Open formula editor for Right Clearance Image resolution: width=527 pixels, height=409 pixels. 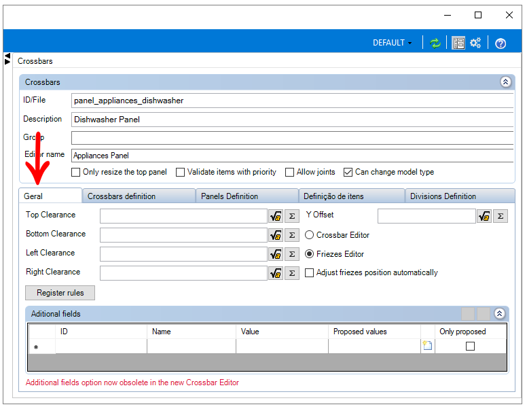(276, 273)
